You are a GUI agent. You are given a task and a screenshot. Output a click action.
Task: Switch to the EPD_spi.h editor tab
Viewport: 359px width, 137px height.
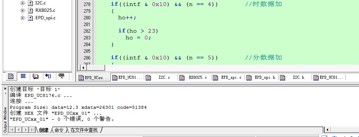point(261,78)
